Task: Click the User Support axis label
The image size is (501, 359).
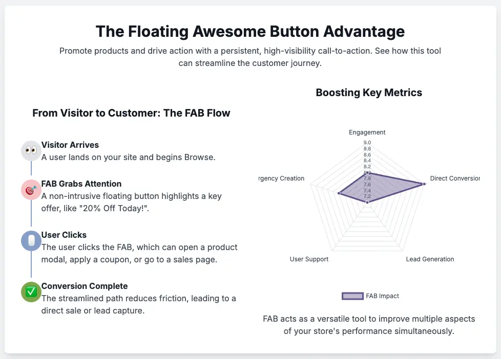Action: pyautogui.click(x=309, y=259)
